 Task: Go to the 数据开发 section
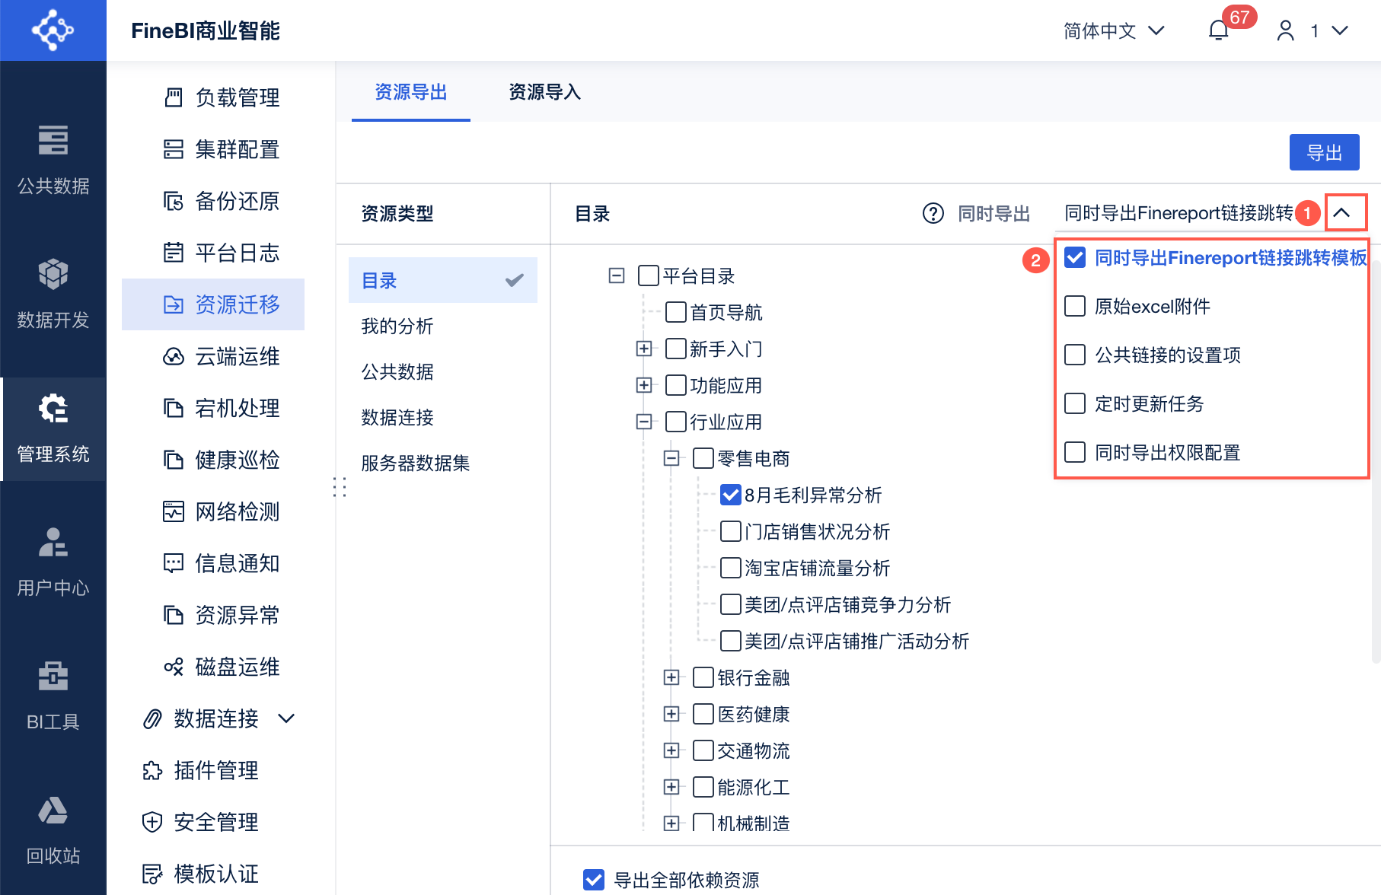53,294
